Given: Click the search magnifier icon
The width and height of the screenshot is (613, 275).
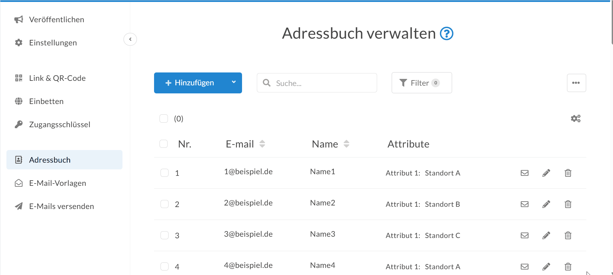Looking at the screenshot, I should (267, 83).
